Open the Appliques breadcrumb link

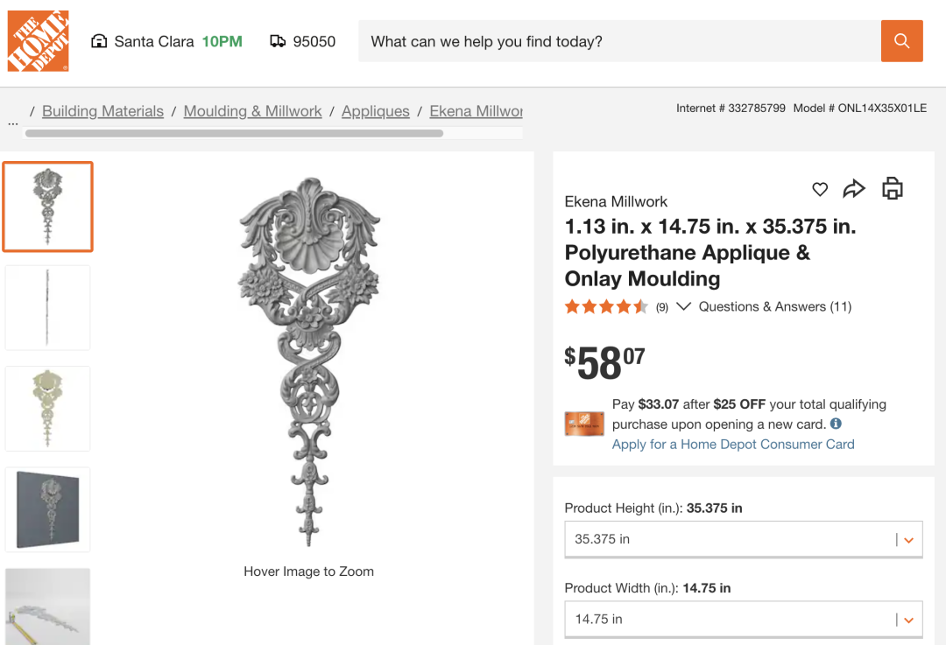point(376,111)
